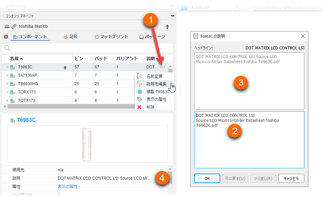Choose 表示の属性 from context menu
Image resolution: width=323 pixels, height=197 pixels.
[x=154, y=99]
